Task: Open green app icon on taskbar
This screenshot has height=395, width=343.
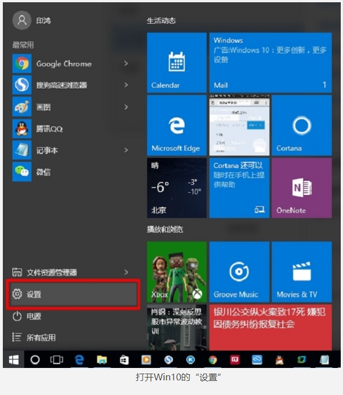Action: [302, 360]
